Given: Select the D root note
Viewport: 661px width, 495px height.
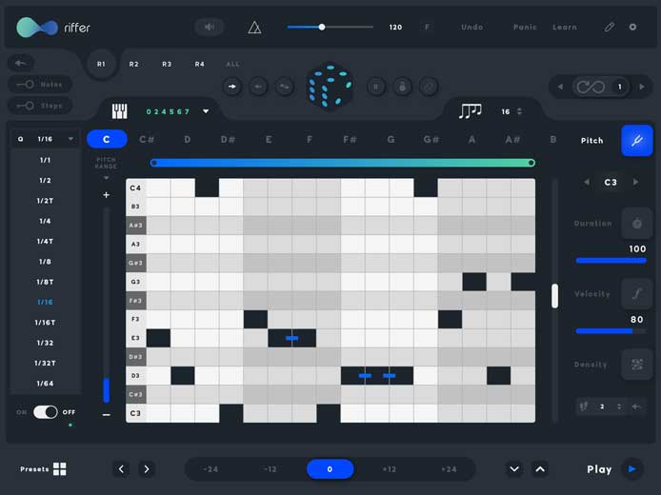Looking at the screenshot, I should coord(188,139).
